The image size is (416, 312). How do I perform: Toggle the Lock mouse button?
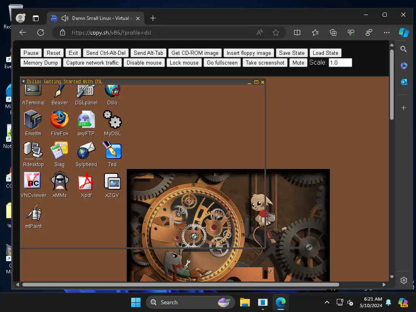(x=184, y=63)
